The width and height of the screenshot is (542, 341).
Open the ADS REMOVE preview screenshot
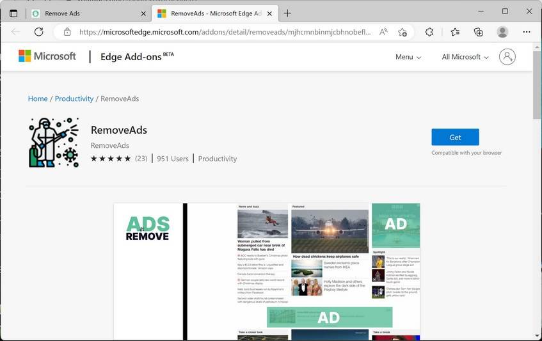point(267,271)
